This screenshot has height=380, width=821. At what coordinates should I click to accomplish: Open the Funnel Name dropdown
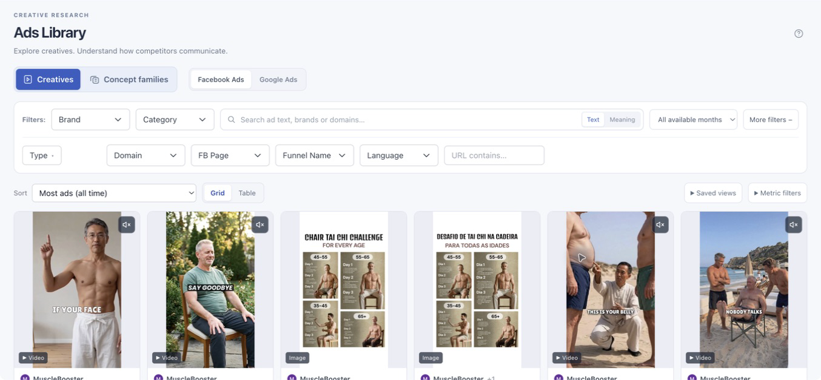point(314,156)
